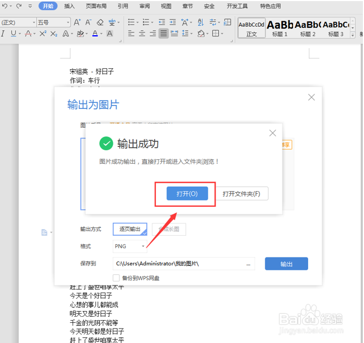This screenshot has width=364, height=343.
Task: Click the character shading A icon
Action: (x=109, y=34)
